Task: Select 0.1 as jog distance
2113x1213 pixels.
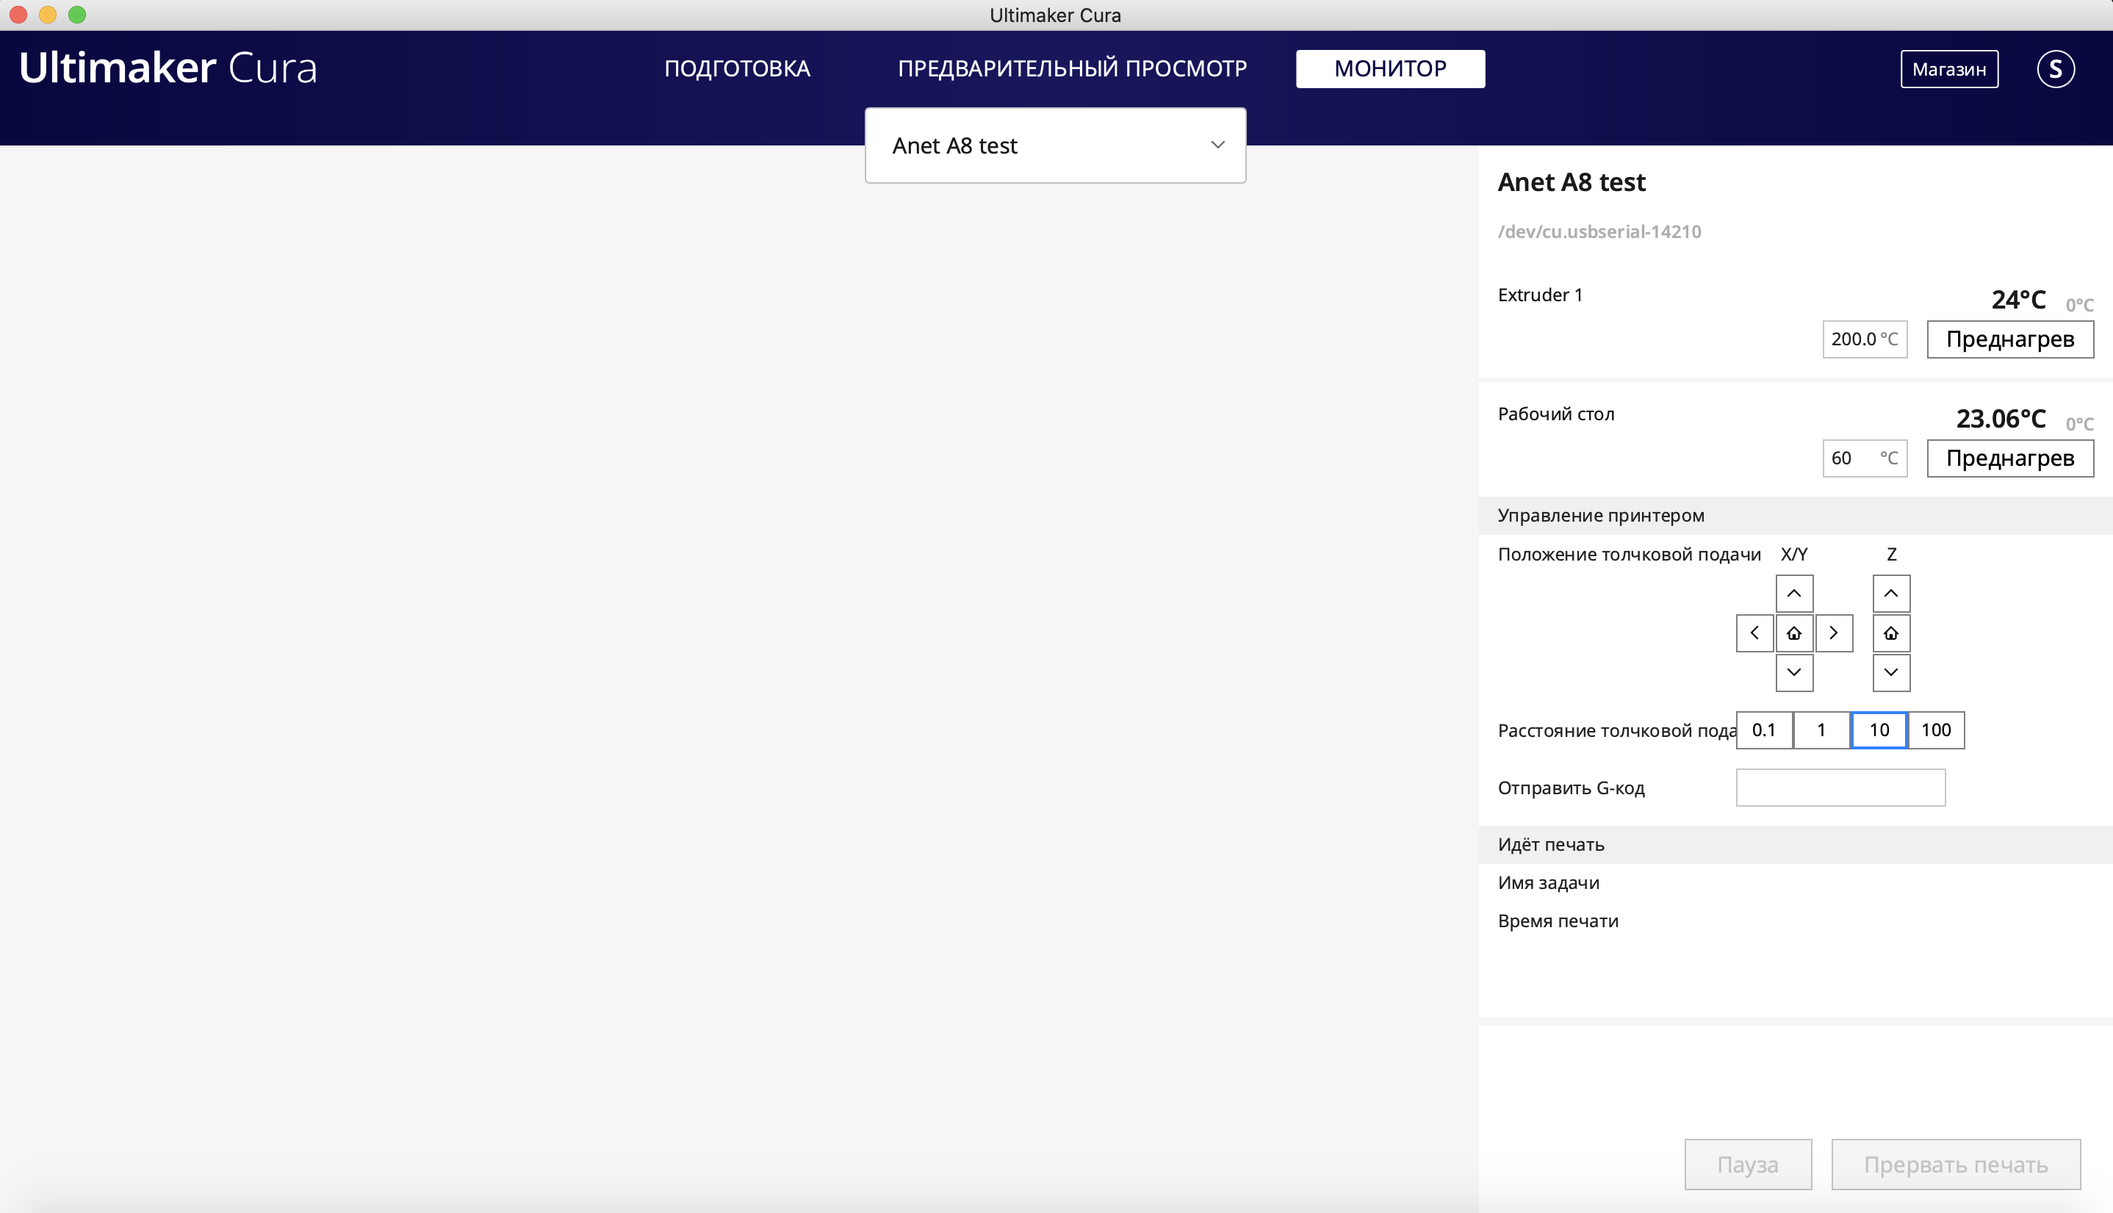Action: coord(1765,730)
